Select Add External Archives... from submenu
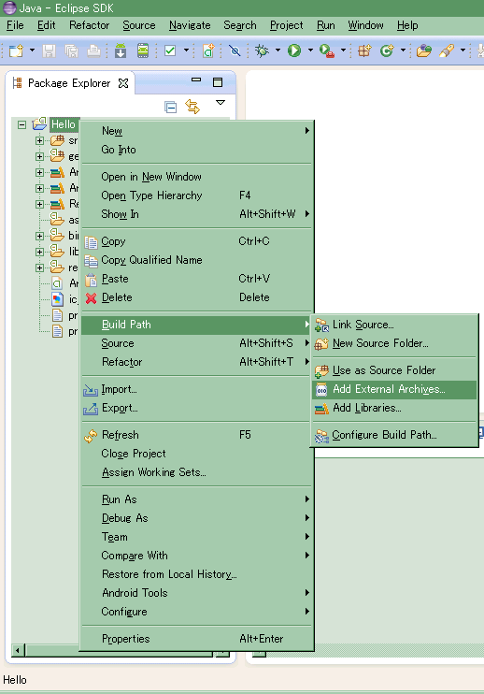This screenshot has height=694, width=484. 394,389
